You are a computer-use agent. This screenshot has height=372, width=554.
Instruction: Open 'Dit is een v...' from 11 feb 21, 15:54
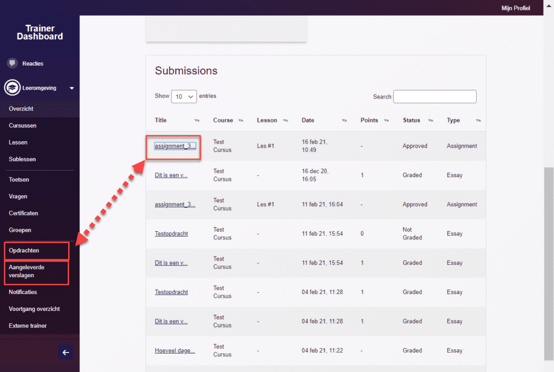171,263
